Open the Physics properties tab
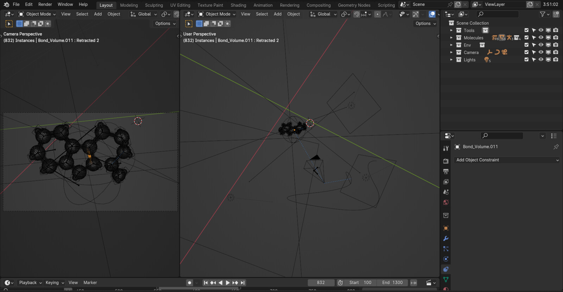Screen dimensions: 563x292 pos(446,259)
